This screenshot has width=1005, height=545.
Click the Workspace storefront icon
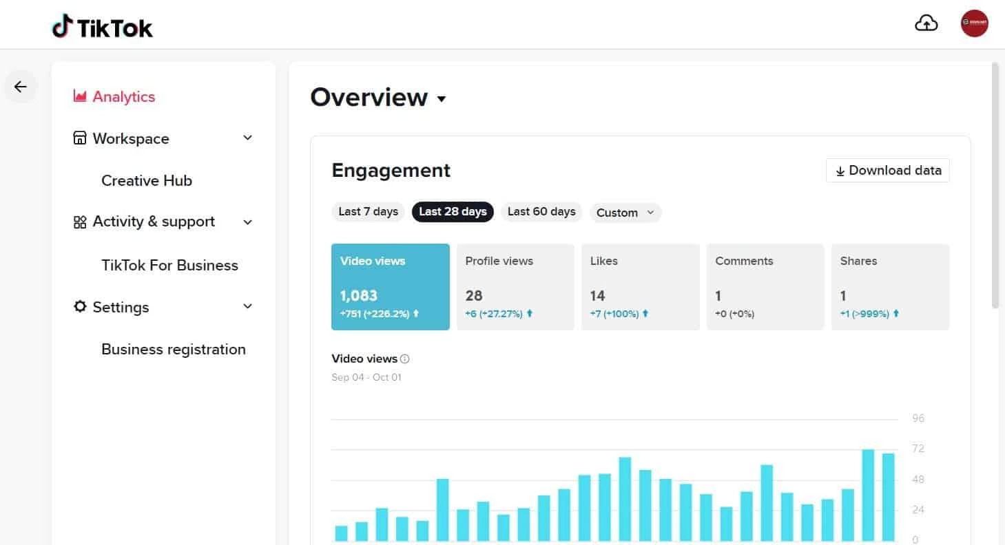[79, 138]
